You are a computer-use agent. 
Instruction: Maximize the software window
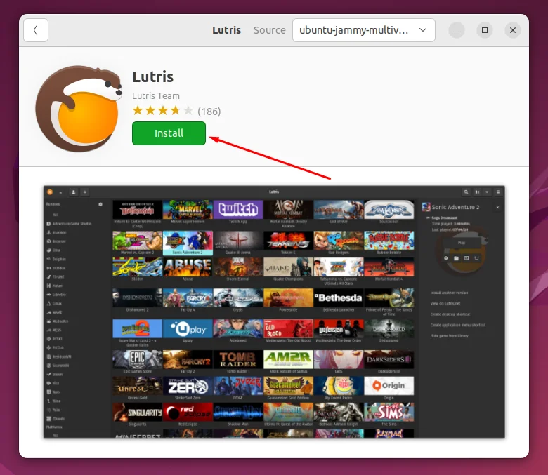(484, 30)
